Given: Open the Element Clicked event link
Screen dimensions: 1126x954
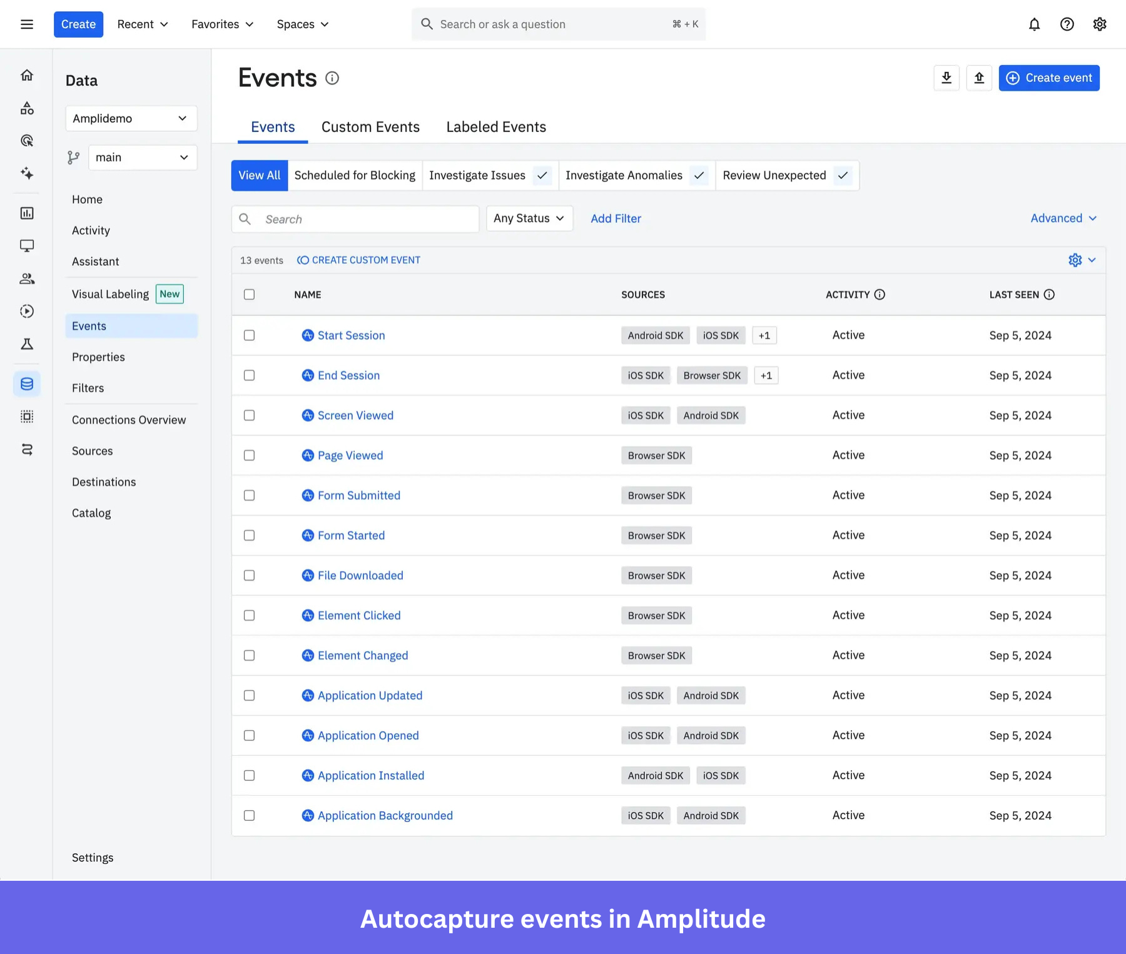Looking at the screenshot, I should (x=359, y=616).
